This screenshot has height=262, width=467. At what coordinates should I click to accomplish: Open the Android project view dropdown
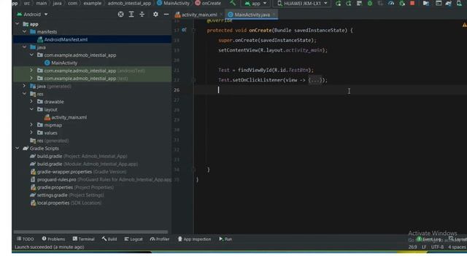32,15
